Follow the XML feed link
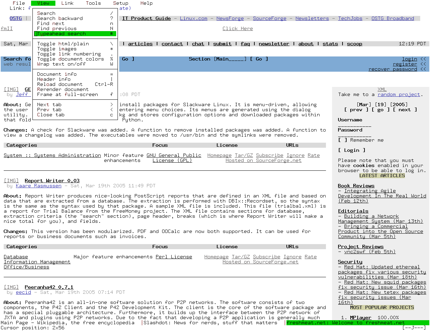430x331 pixels. [x=382, y=90]
